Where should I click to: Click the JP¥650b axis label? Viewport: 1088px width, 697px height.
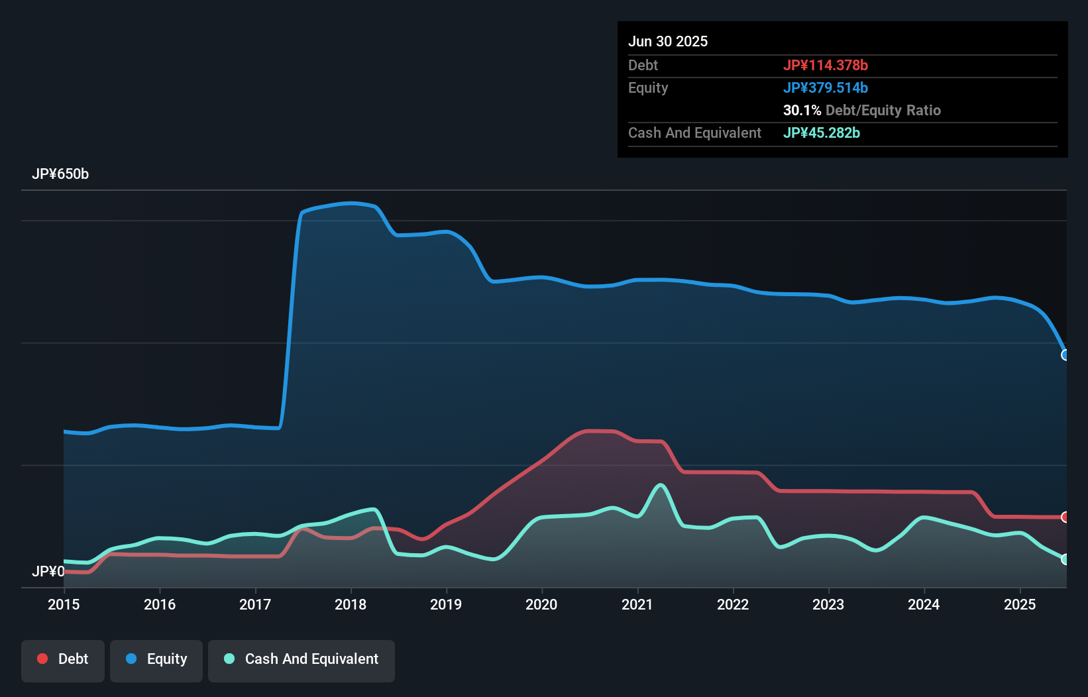(61, 174)
